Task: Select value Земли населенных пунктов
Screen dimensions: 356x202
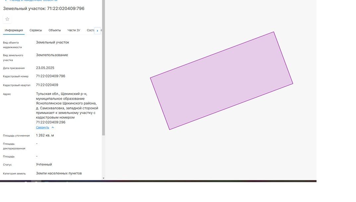Action: click(x=59, y=173)
